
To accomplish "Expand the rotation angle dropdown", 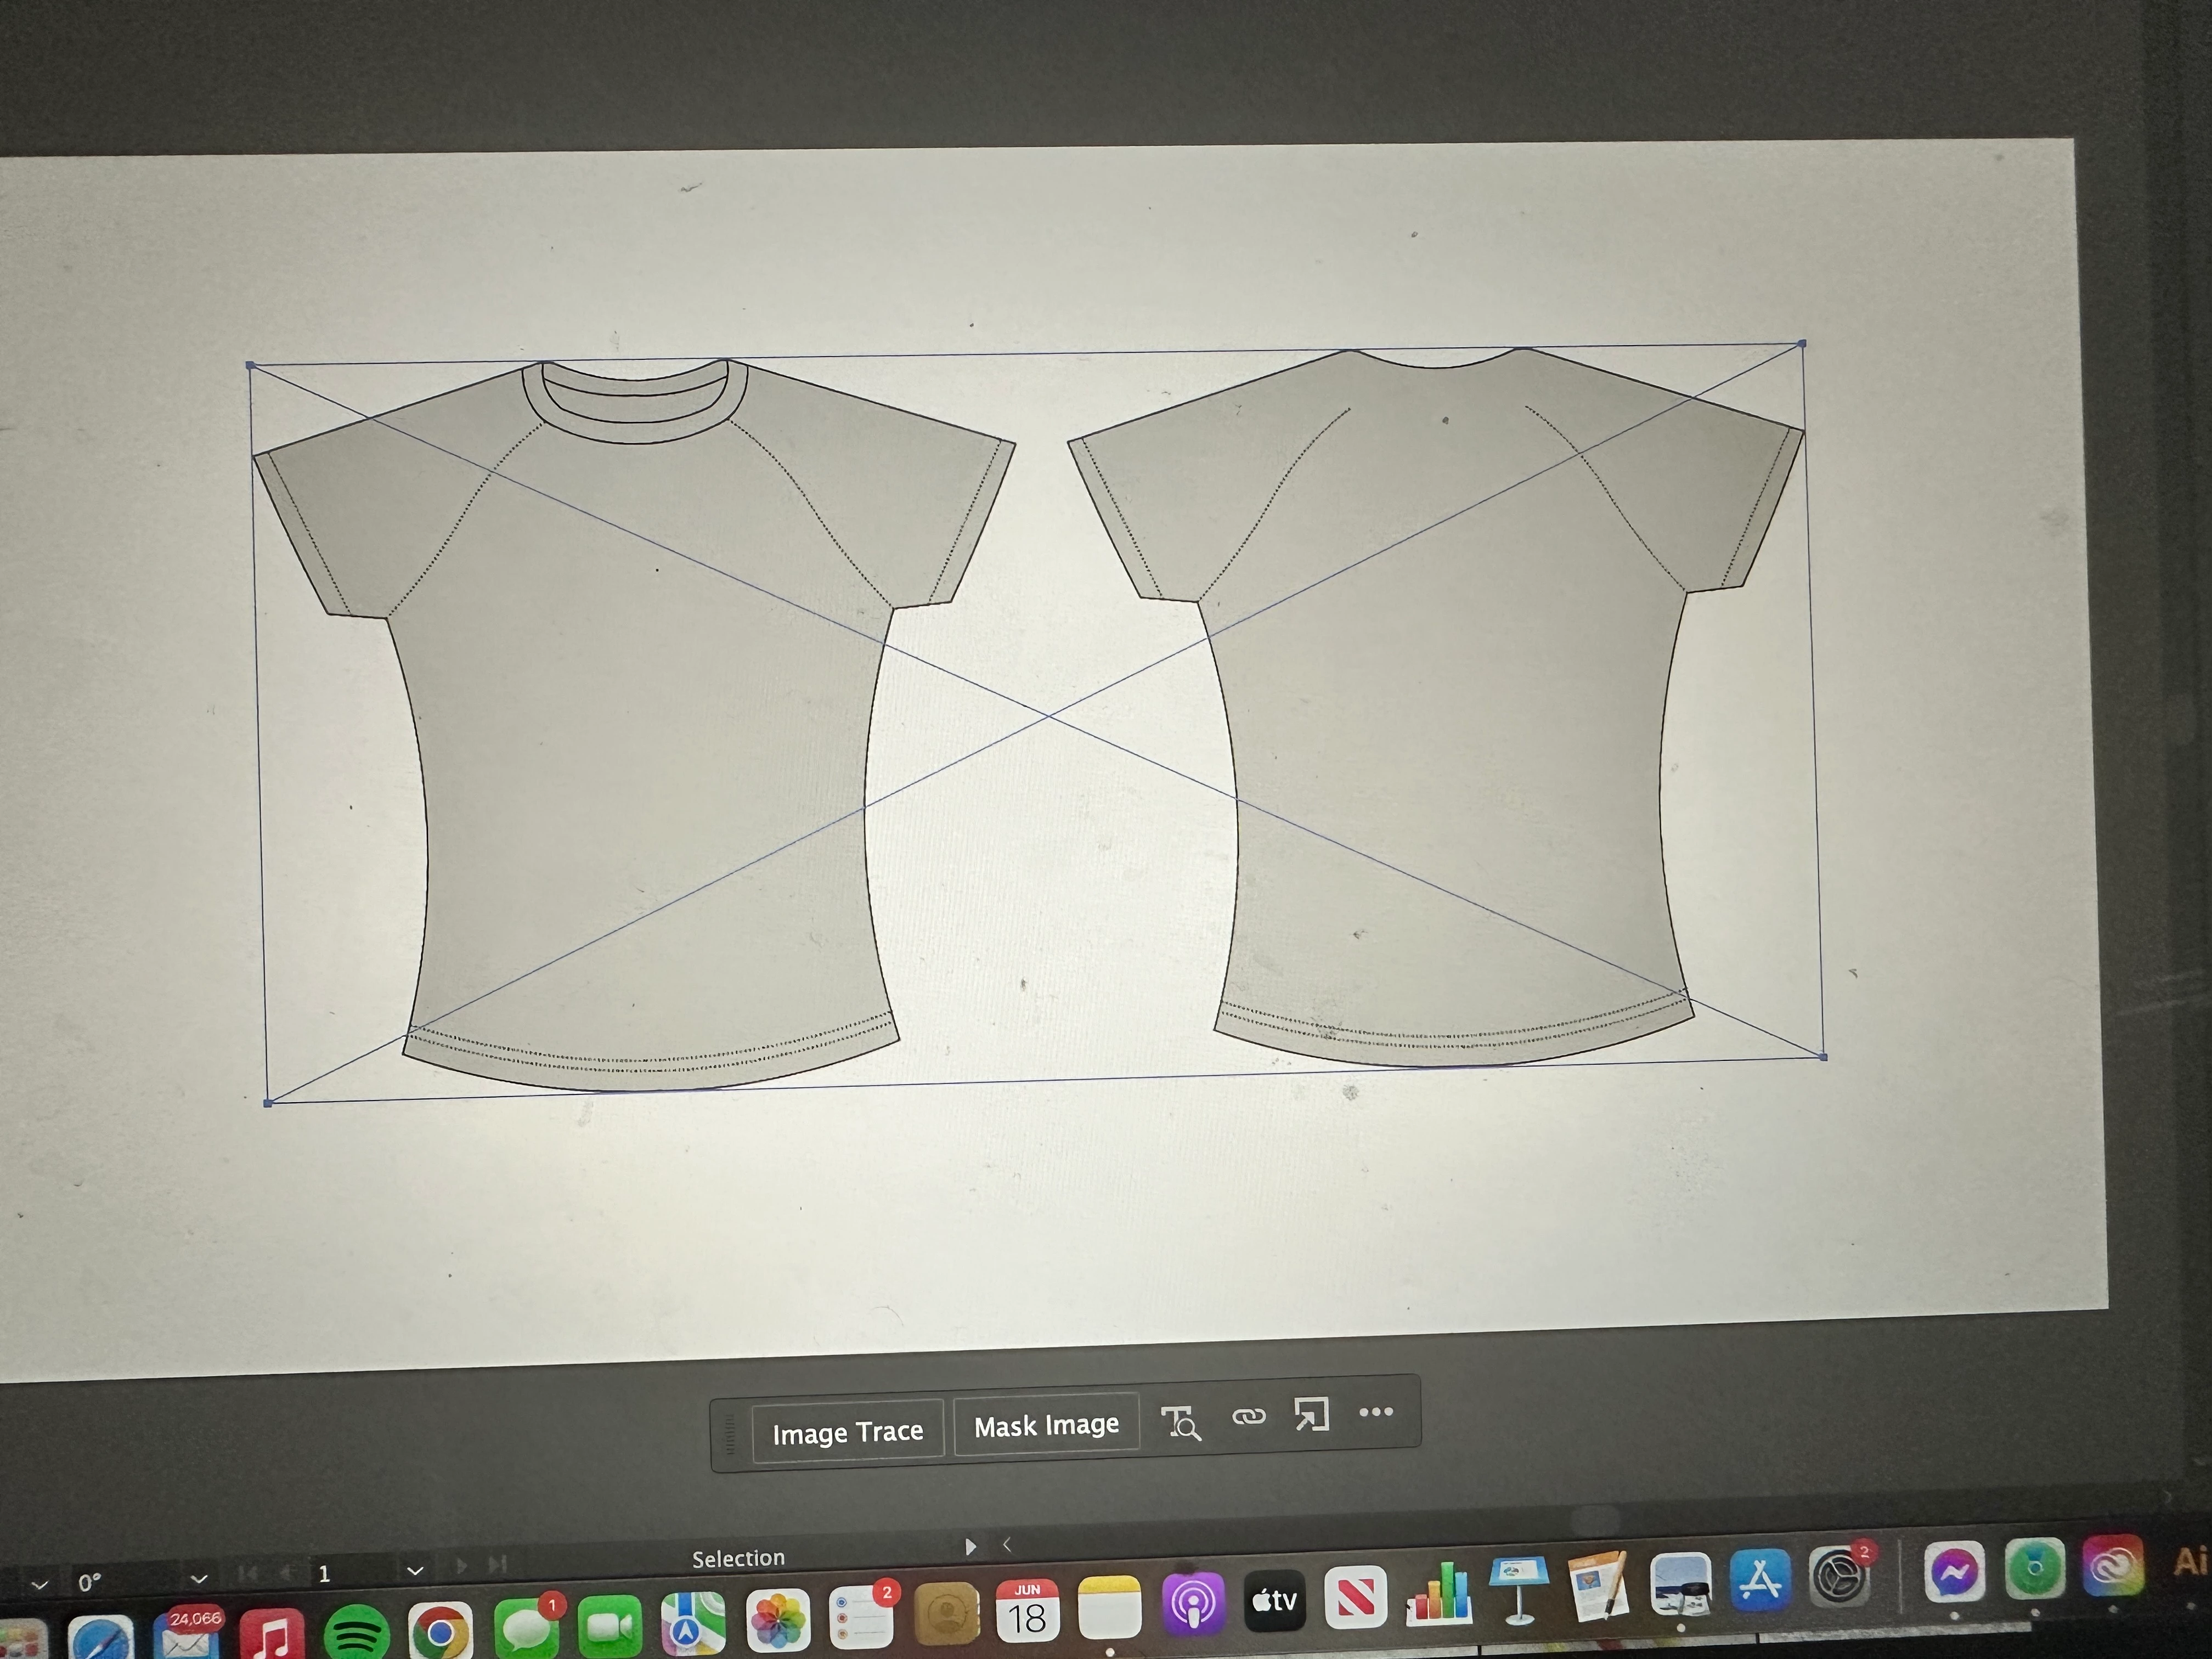I will click(x=199, y=1579).
